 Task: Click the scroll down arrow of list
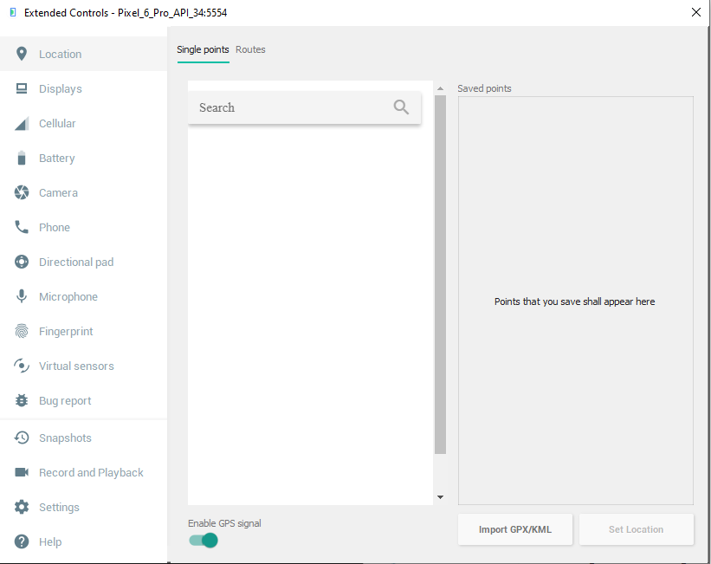(x=440, y=497)
